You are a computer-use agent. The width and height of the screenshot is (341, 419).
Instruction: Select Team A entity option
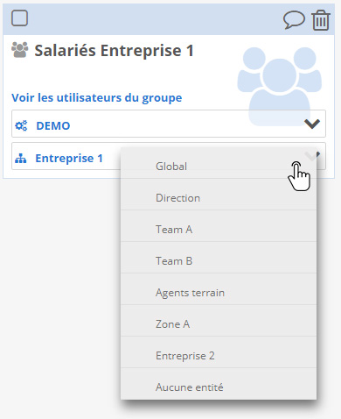pos(219,230)
